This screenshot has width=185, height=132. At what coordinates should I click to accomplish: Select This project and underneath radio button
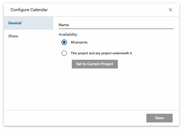tap(64, 53)
